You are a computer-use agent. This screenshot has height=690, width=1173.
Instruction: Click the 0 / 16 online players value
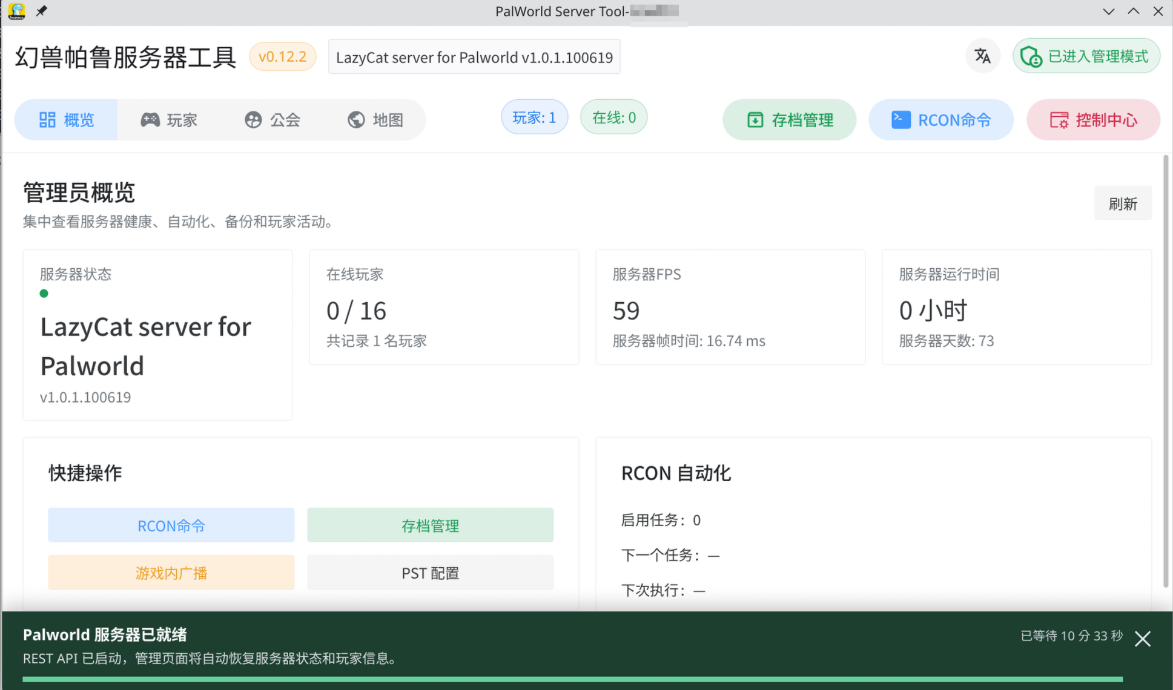356,310
